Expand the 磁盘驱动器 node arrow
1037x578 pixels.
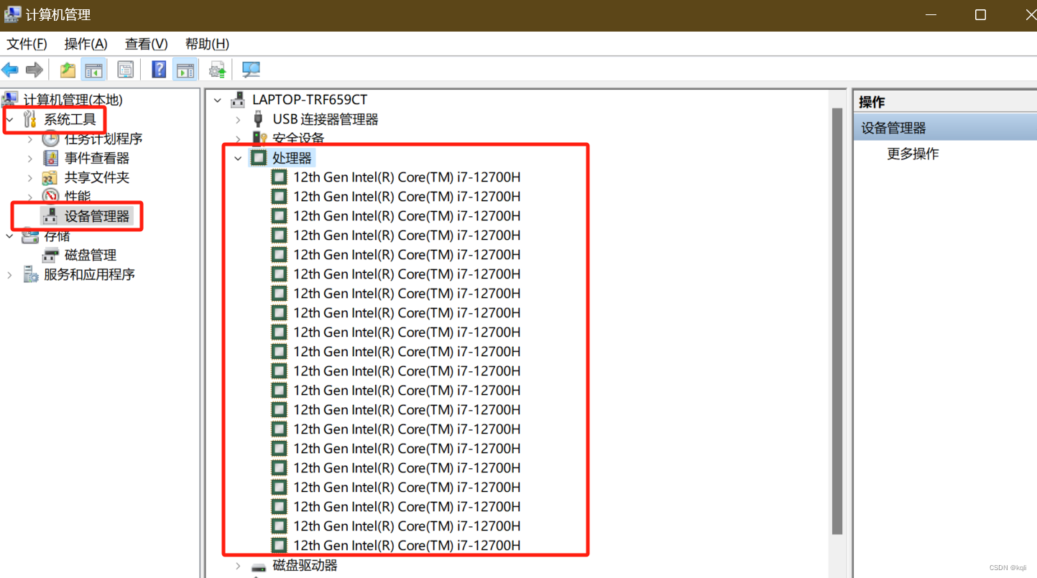point(239,566)
